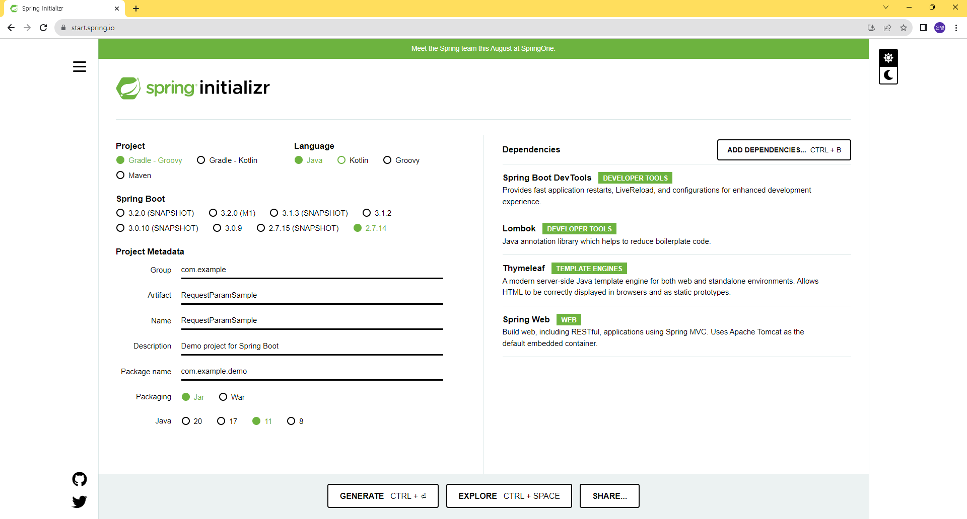The height and width of the screenshot is (519, 967).
Task: Select Spring Boot 2.7.14
Action: 370,228
